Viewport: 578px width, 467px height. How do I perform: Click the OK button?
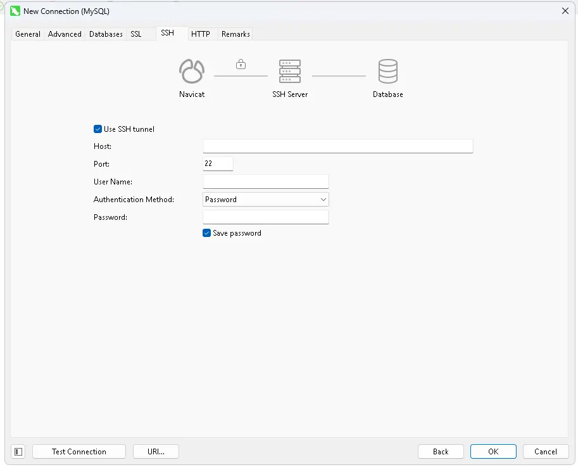point(493,452)
